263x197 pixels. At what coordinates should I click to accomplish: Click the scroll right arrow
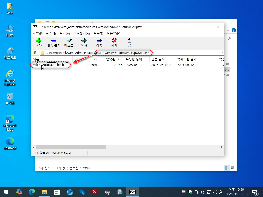pyautogui.click(x=222, y=147)
